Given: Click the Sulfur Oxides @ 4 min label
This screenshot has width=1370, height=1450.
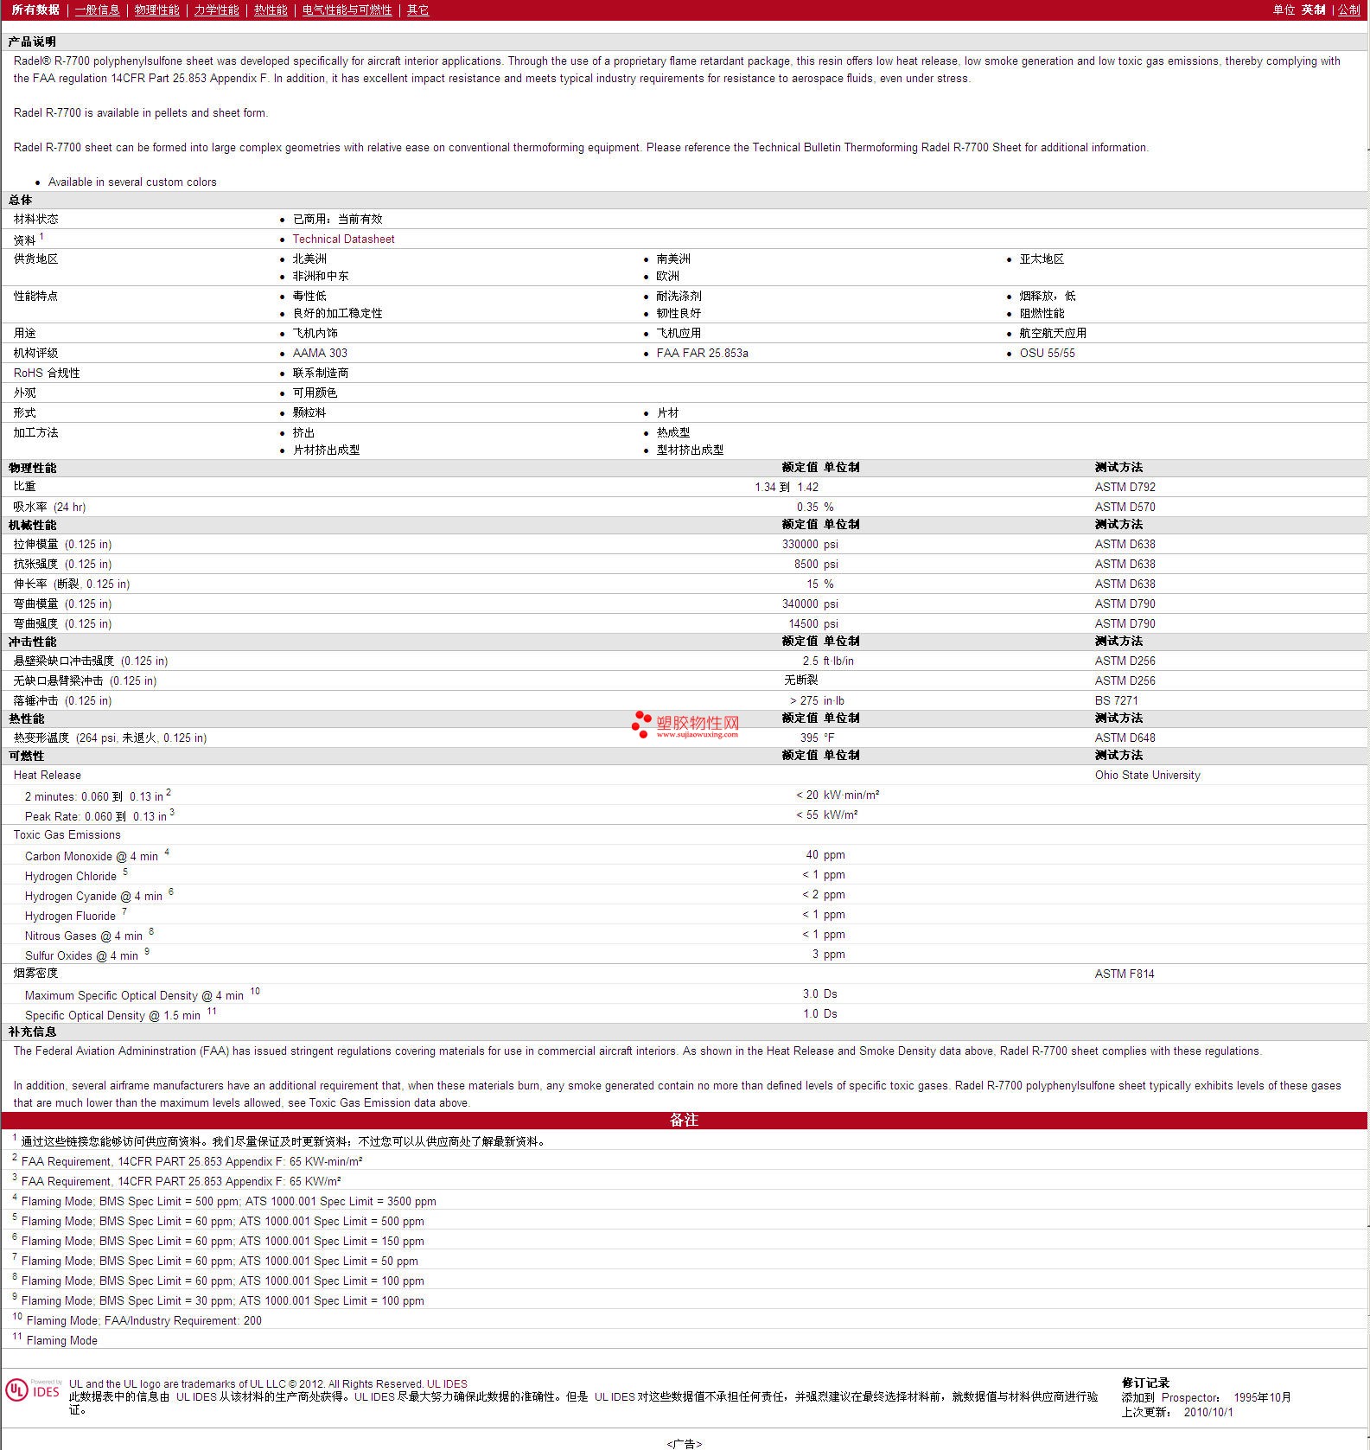Looking at the screenshot, I should 81,956.
